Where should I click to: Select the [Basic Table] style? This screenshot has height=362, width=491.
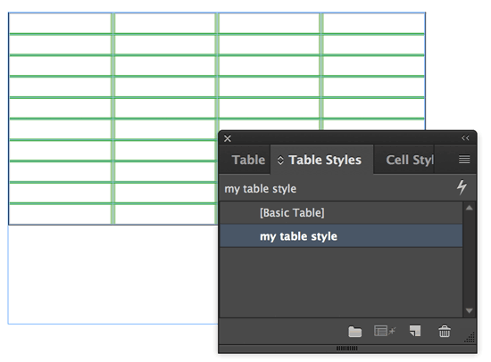tap(341, 213)
